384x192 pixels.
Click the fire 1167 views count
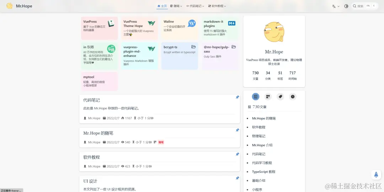(x=127, y=118)
